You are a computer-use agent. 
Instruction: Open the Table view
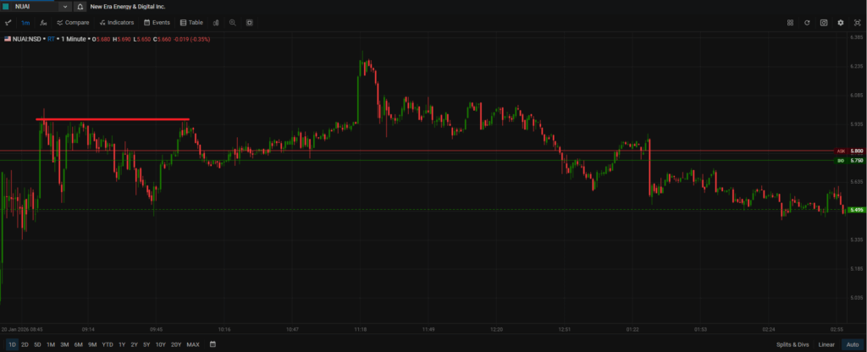point(191,23)
